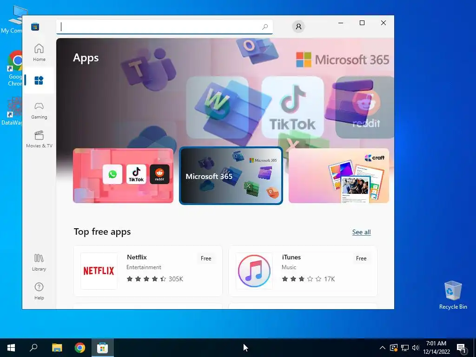Open the Netflix app logo
This screenshot has height=357, width=476.
click(99, 271)
